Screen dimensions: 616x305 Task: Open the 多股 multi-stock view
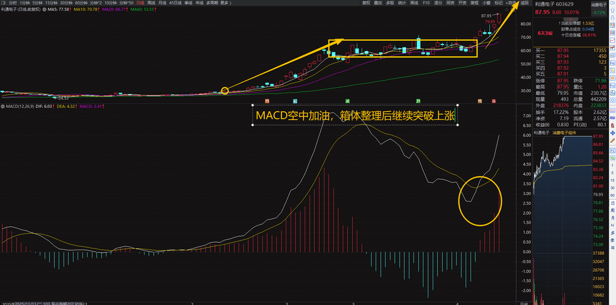(x=390, y=3)
